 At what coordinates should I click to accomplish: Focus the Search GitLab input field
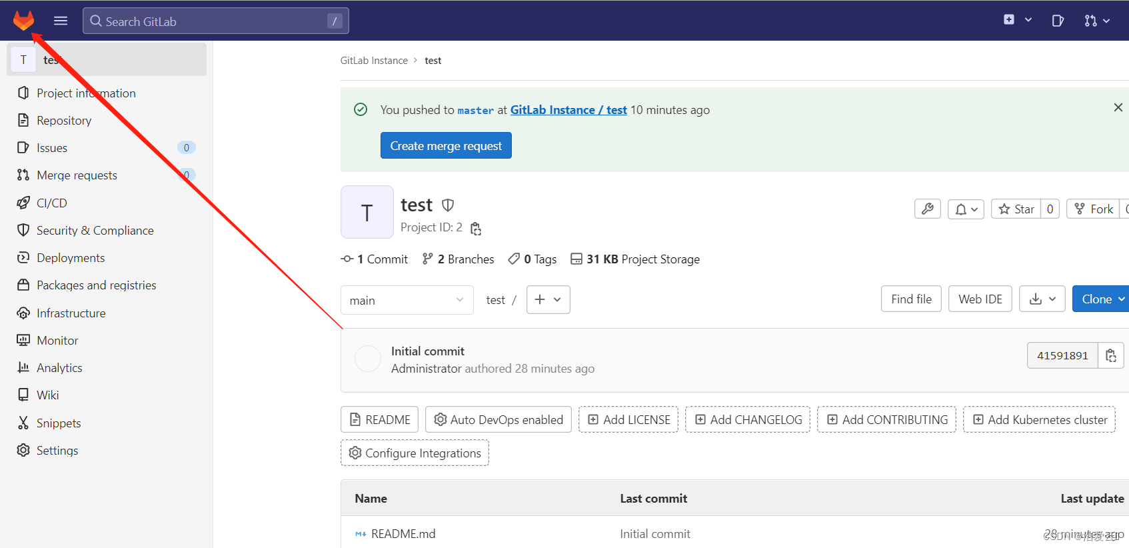point(216,21)
